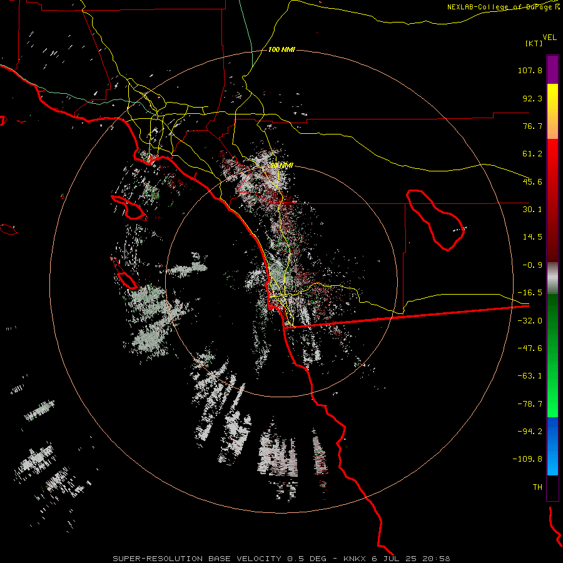Select the -63.1 velocity scale value
Image resolution: width=563 pixels, height=563 pixels.
tap(530, 376)
